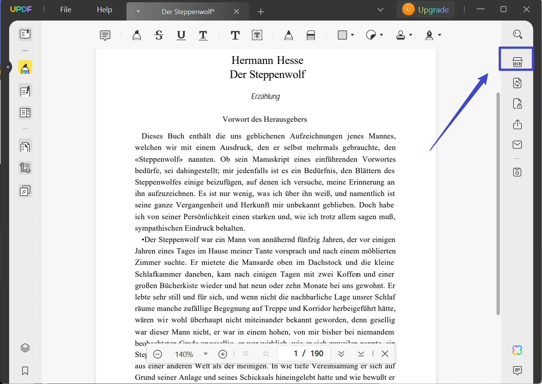
Task: Select the Highlight tool
Action: click(x=137, y=35)
